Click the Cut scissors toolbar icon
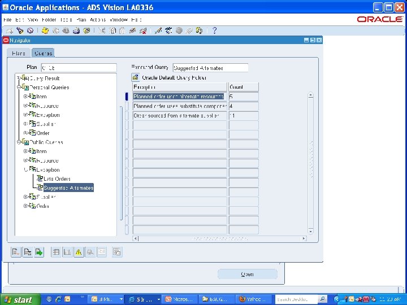Image resolution: width=407 pixels, height=305 pixels. click(102, 30)
